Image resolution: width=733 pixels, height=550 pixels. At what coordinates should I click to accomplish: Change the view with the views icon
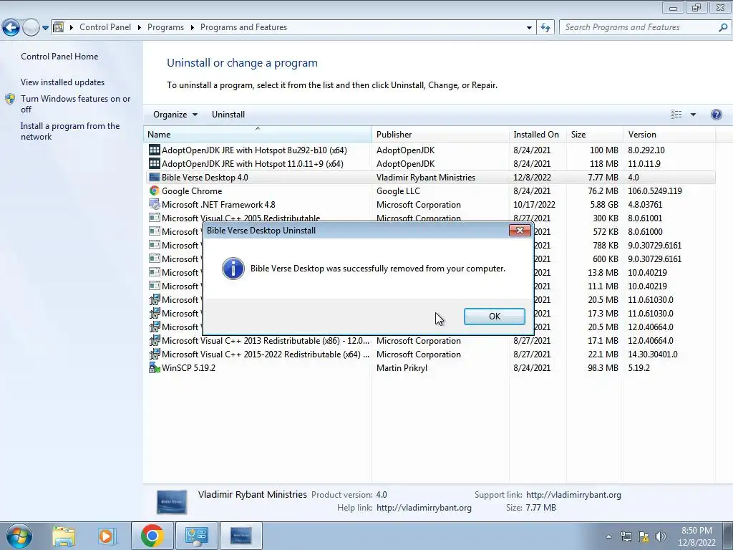(676, 115)
